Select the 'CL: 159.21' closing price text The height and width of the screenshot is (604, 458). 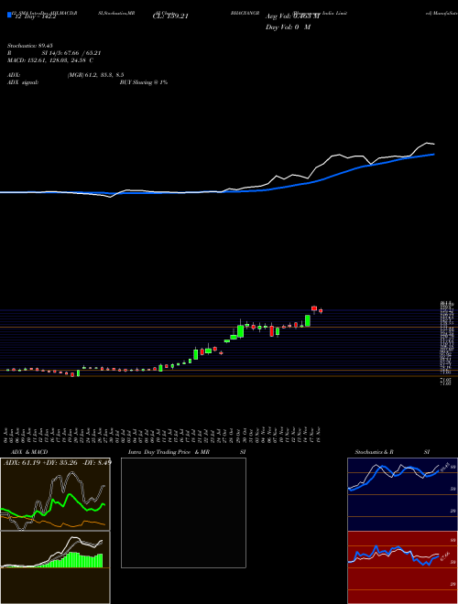click(170, 16)
